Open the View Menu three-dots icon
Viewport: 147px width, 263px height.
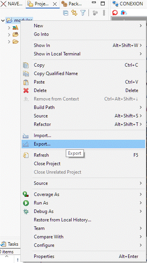pos(104,13)
